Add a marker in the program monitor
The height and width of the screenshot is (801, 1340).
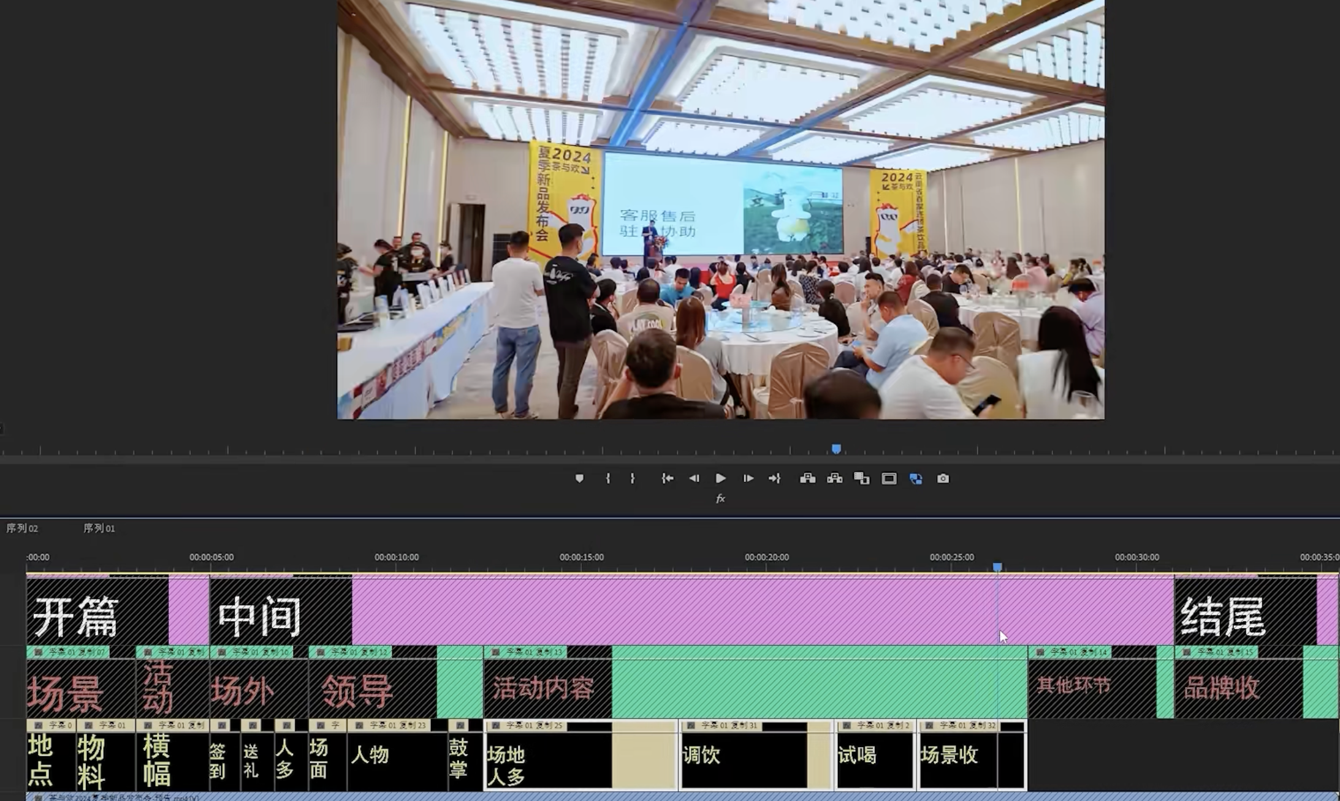(x=579, y=478)
